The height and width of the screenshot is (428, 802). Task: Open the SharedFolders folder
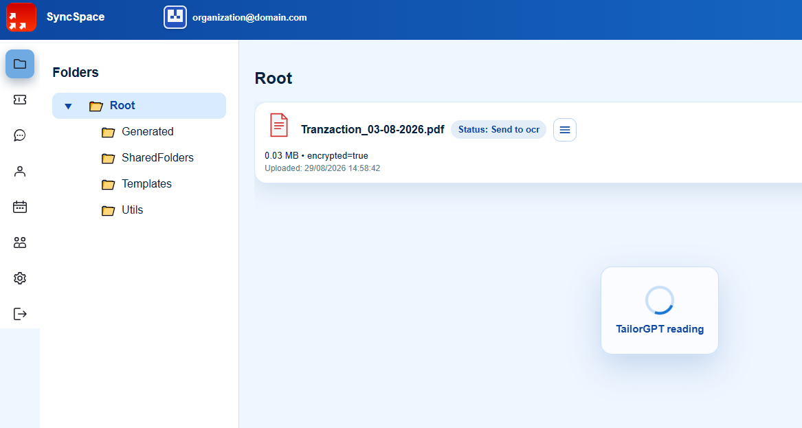click(x=157, y=157)
